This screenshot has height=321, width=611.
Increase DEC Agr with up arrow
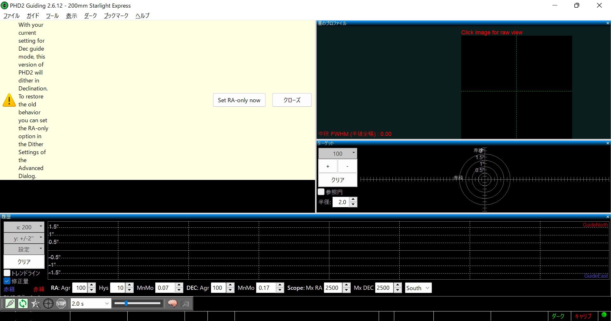click(231, 285)
